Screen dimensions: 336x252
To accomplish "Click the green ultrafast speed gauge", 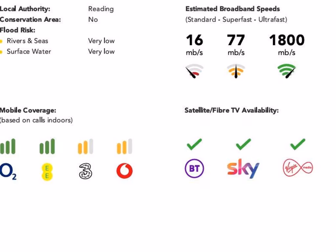I will (x=286, y=71).
